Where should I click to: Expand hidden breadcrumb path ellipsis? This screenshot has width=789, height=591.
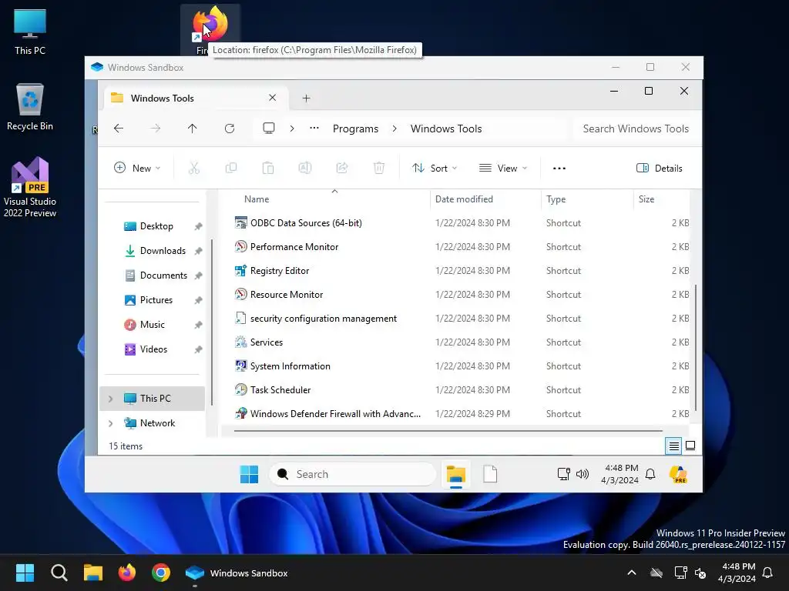click(314, 129)
